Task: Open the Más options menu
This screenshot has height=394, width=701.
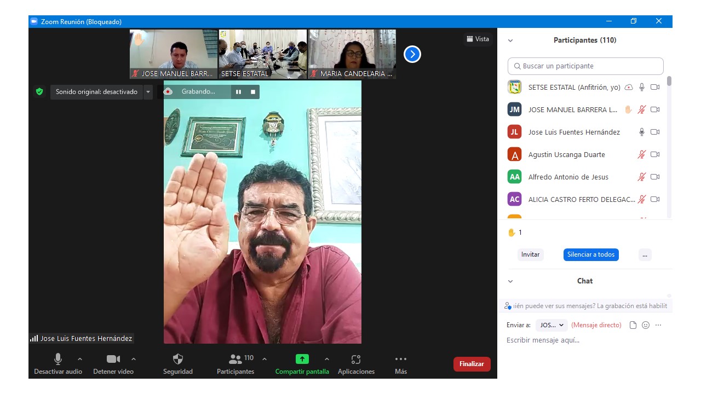Action: (x=401, y=364)
